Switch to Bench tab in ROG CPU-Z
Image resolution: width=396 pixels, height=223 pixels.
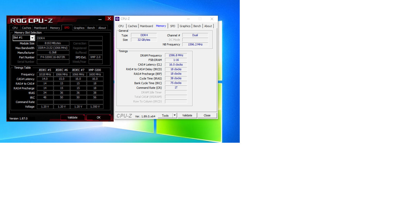coord(91,28)
